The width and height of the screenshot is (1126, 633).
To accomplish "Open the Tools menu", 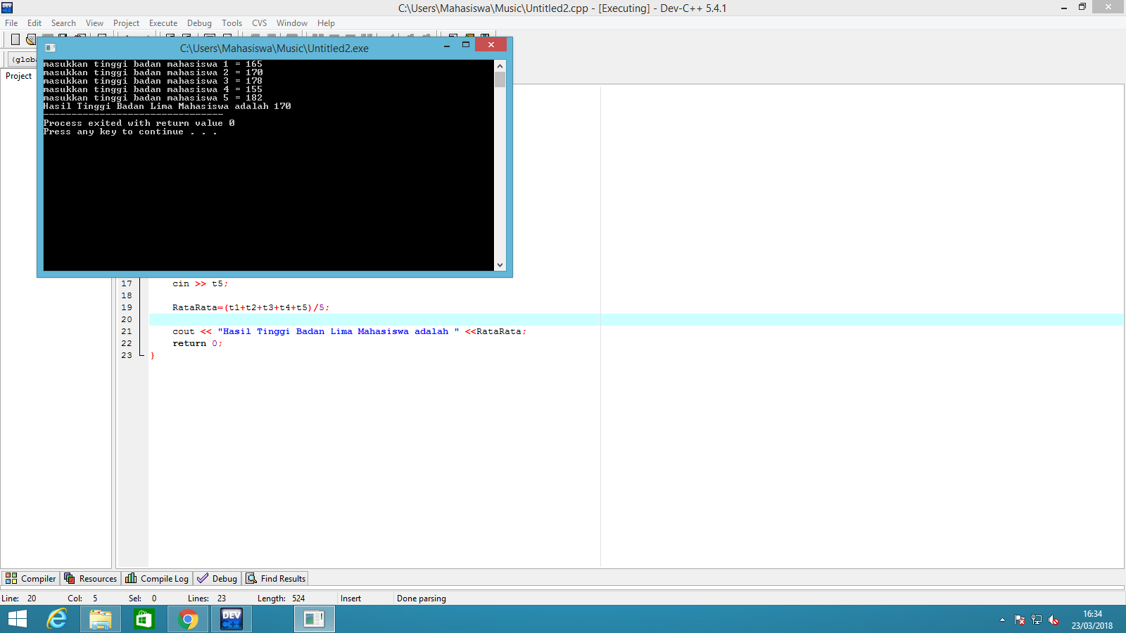I will coord(232,23).
